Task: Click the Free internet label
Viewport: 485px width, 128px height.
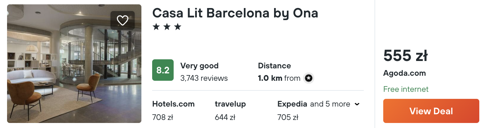Action: click(x=406, y=89)
